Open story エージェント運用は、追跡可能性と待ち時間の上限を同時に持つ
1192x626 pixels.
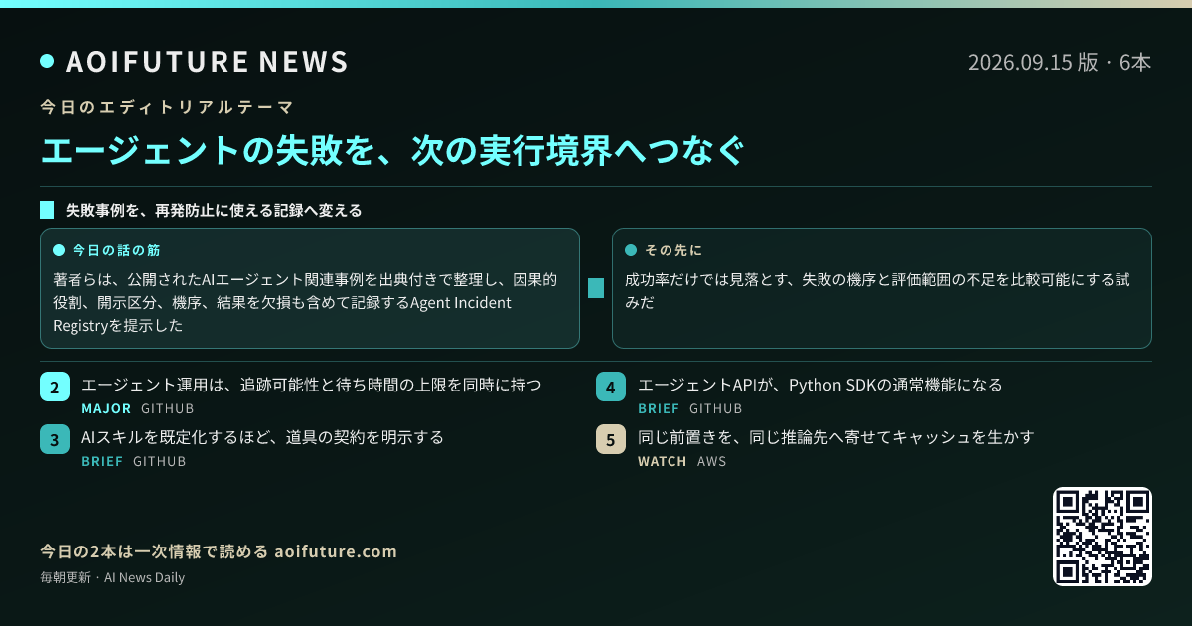coord(312,385)
